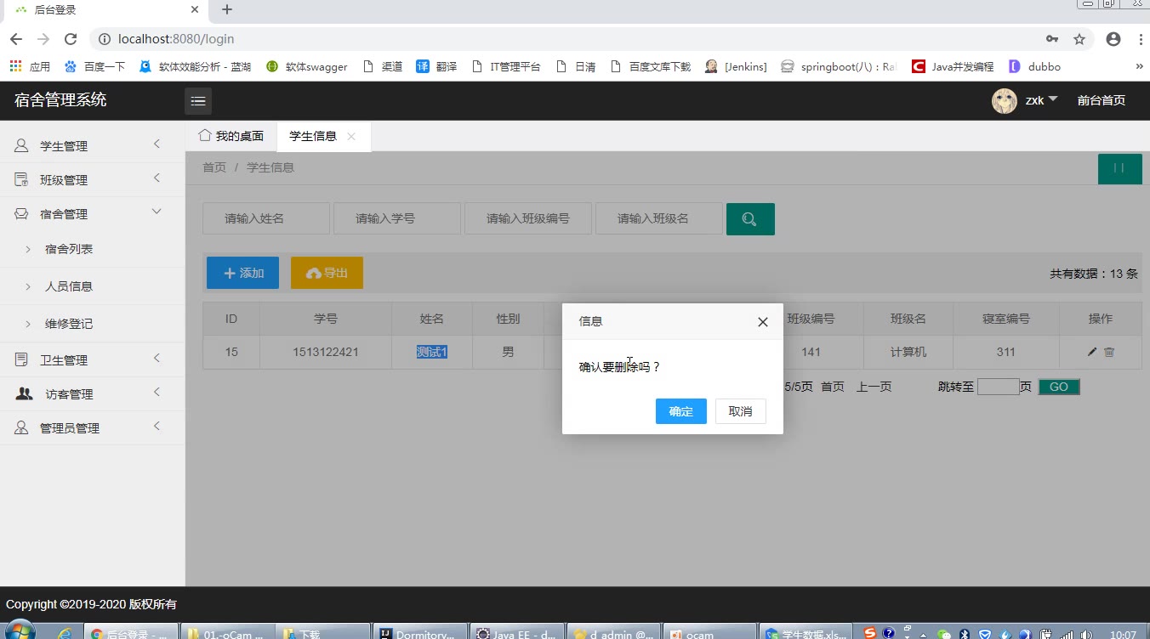The width and height of the screenshot is (1150, 639).
Task: Click the zxk user avatar image
Action: (1004, 100)
